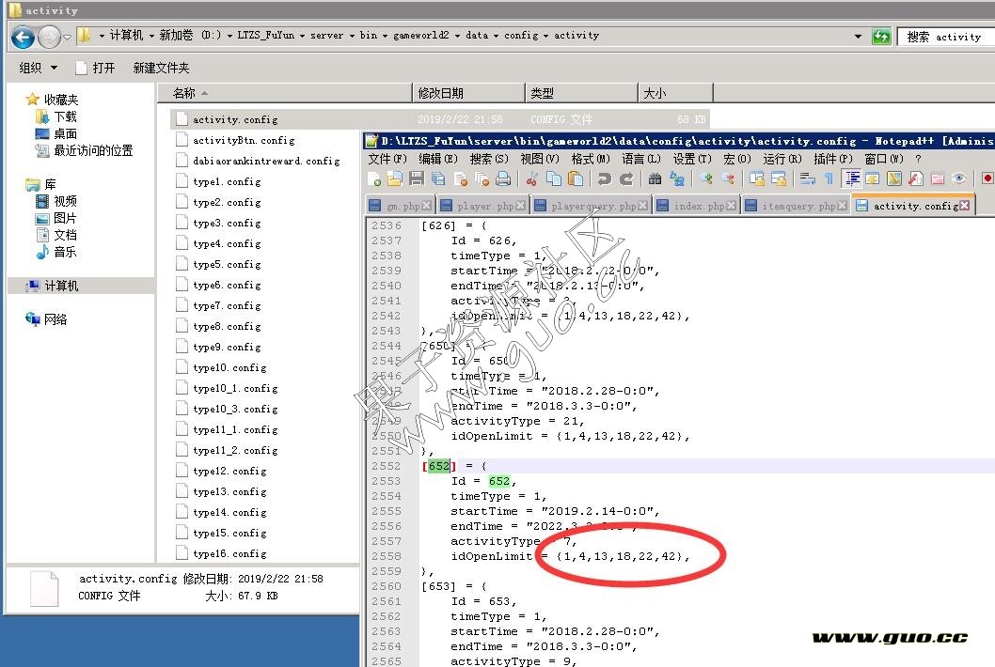Sort files by the 名称 column header
Viewport: 995px width, 667px height.
click(x=285, y=93)
